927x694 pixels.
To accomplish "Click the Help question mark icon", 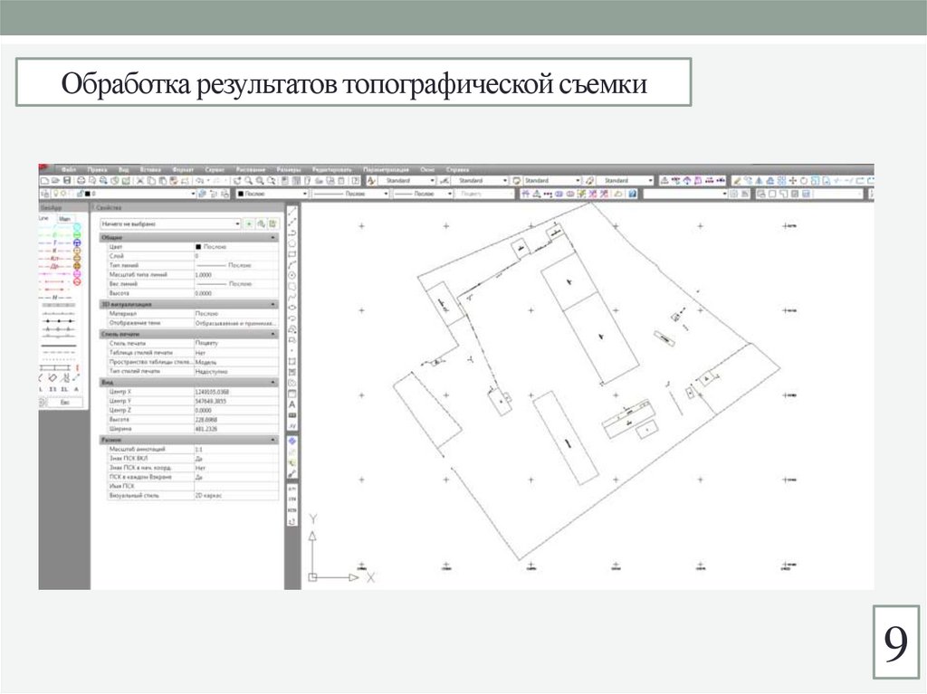I will click(x=633, y=194).
